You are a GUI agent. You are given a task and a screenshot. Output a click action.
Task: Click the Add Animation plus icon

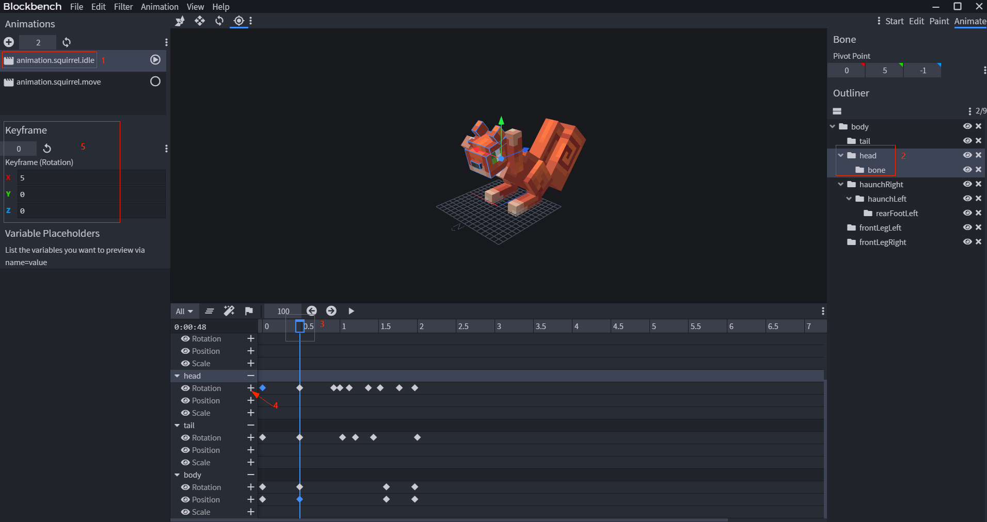point(9,42)
